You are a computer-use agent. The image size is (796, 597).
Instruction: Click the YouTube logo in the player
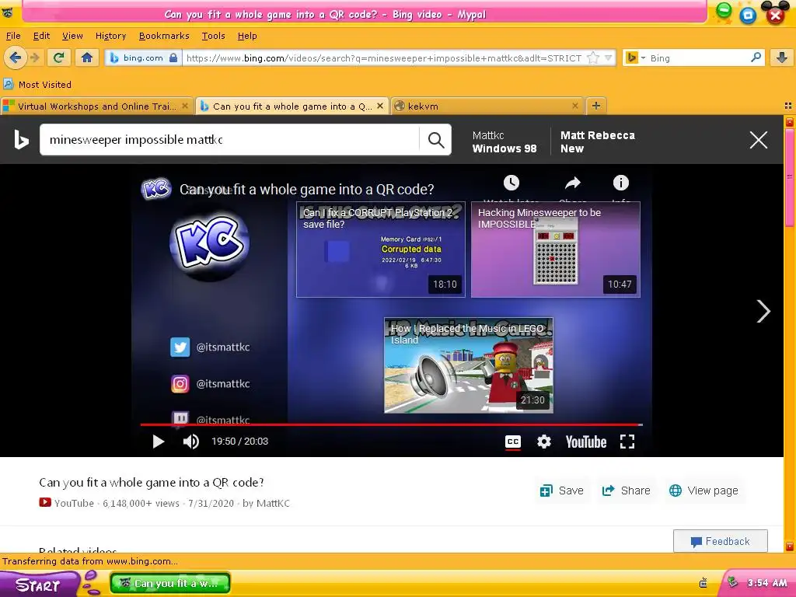click(x=586, y=442)
